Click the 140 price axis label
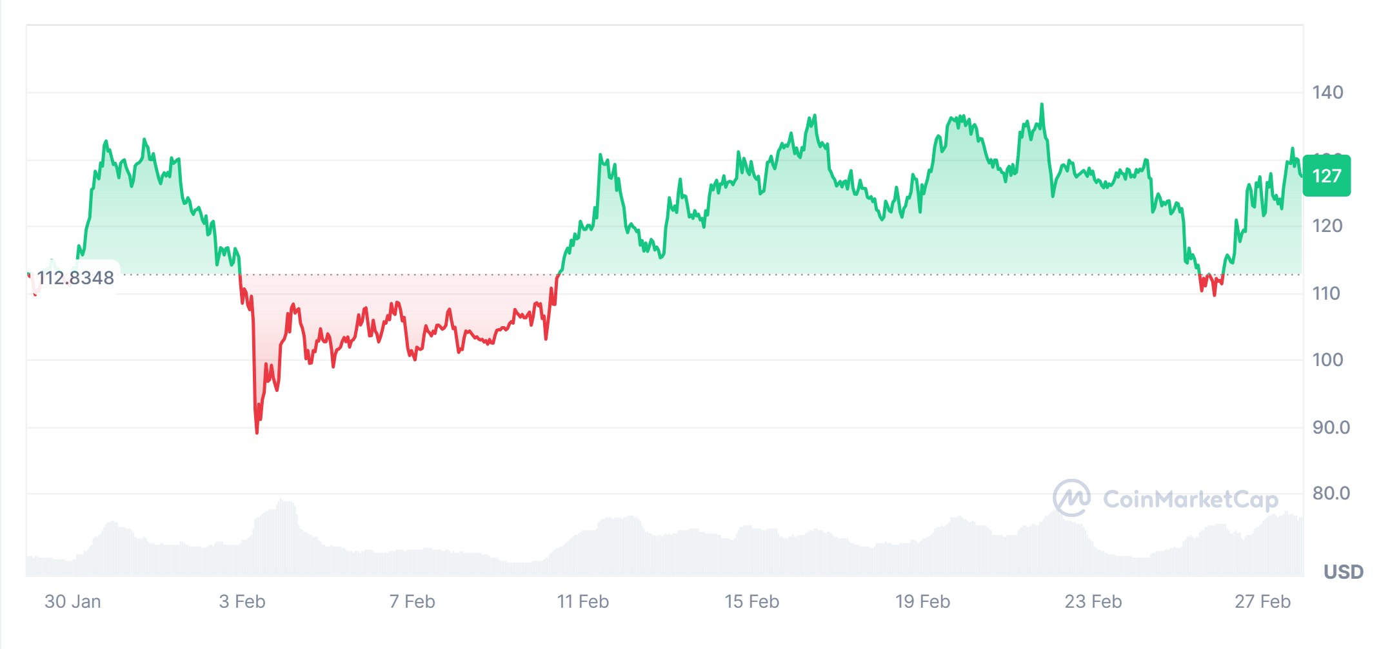This screenshot has height=649, width=1381. pyautogui.click(x=1327, y=92)
